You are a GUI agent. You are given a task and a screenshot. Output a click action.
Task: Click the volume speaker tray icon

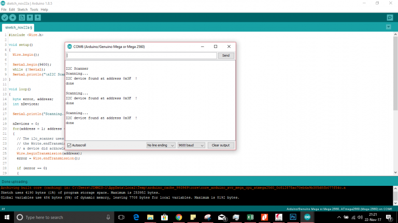(360, 217)
